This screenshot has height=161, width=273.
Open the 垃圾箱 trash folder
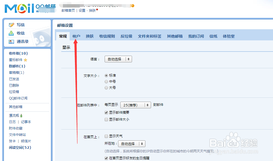click(14, 91)
